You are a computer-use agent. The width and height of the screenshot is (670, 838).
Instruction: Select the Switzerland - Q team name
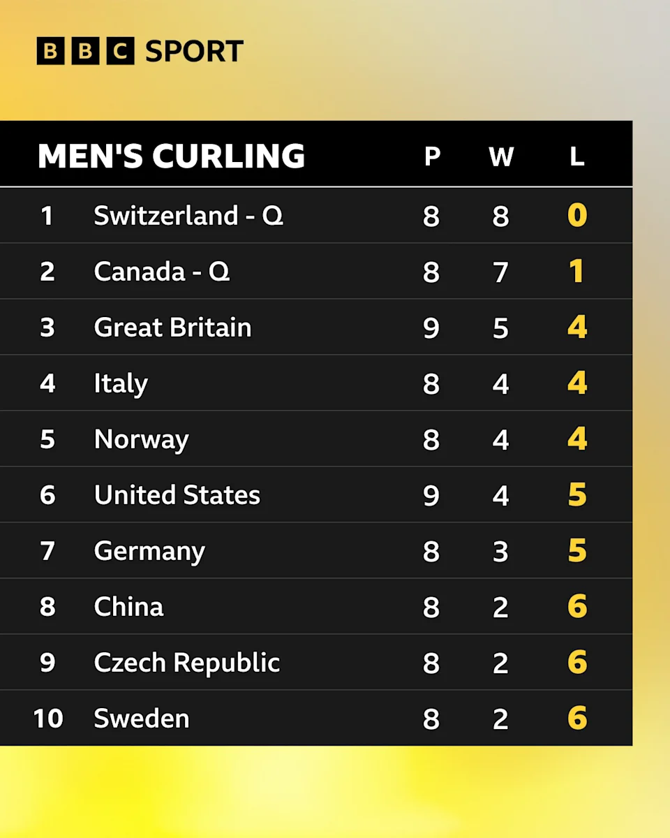(188, 216)
